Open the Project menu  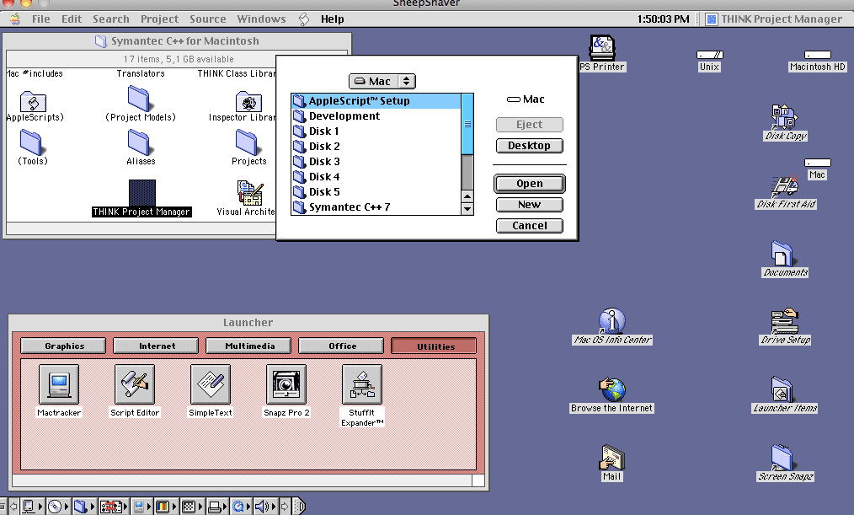click(x=159, y=19)
